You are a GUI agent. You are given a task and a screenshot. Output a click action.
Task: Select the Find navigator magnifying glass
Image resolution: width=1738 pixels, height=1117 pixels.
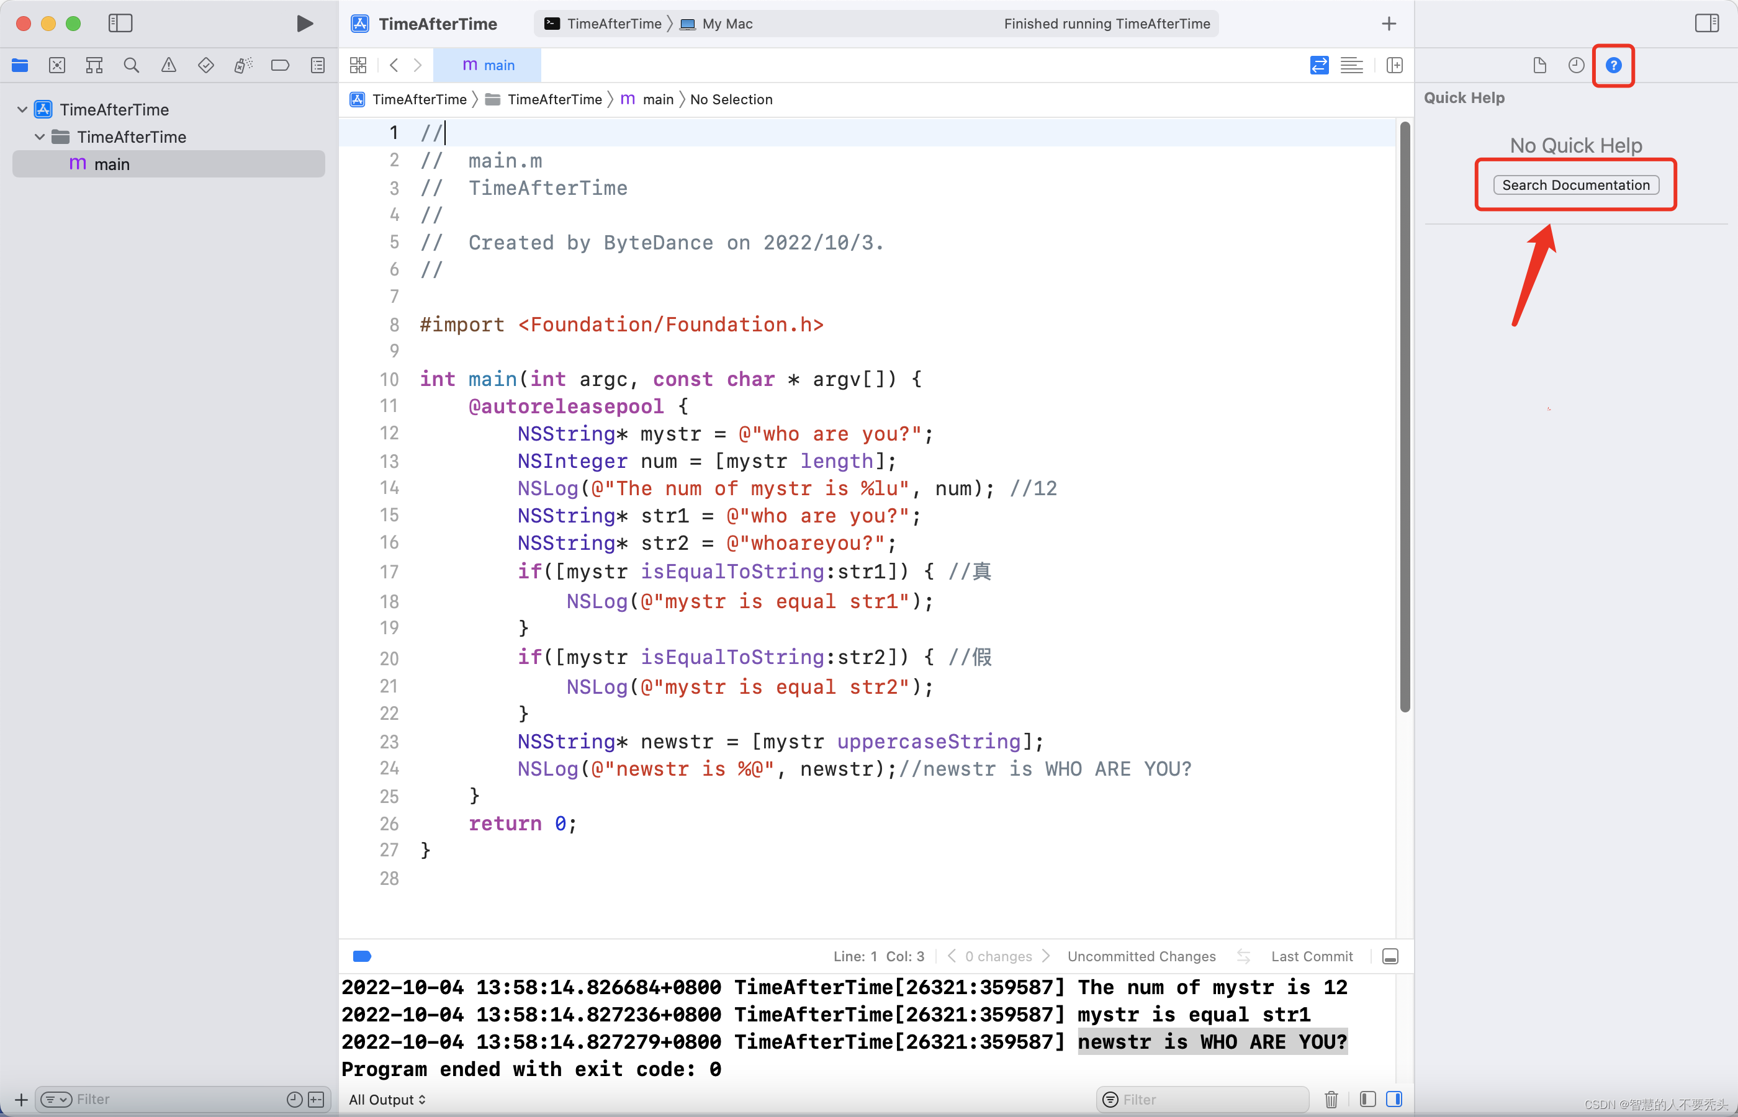coord(132,65)
